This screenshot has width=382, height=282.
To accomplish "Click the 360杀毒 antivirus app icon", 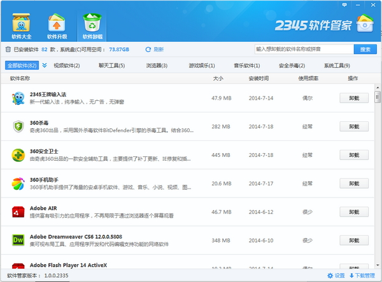I will 18,126.
